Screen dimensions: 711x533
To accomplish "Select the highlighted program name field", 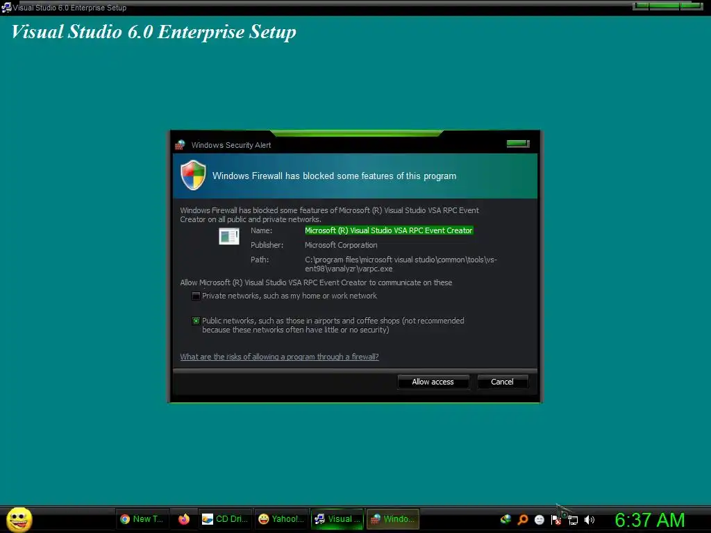I will tap(389, 230).
